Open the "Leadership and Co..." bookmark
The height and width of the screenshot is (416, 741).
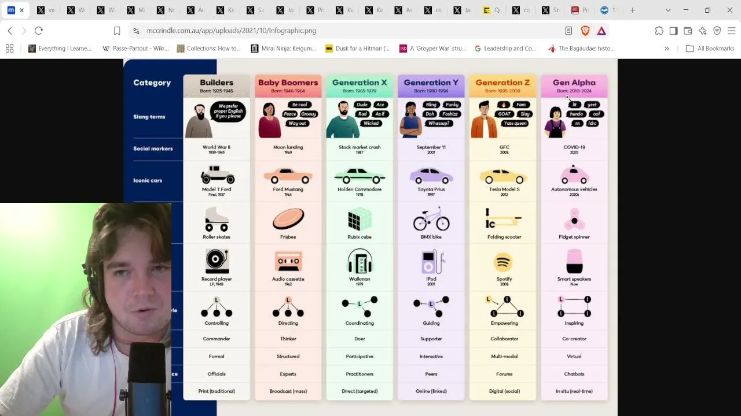click(505, 49)
